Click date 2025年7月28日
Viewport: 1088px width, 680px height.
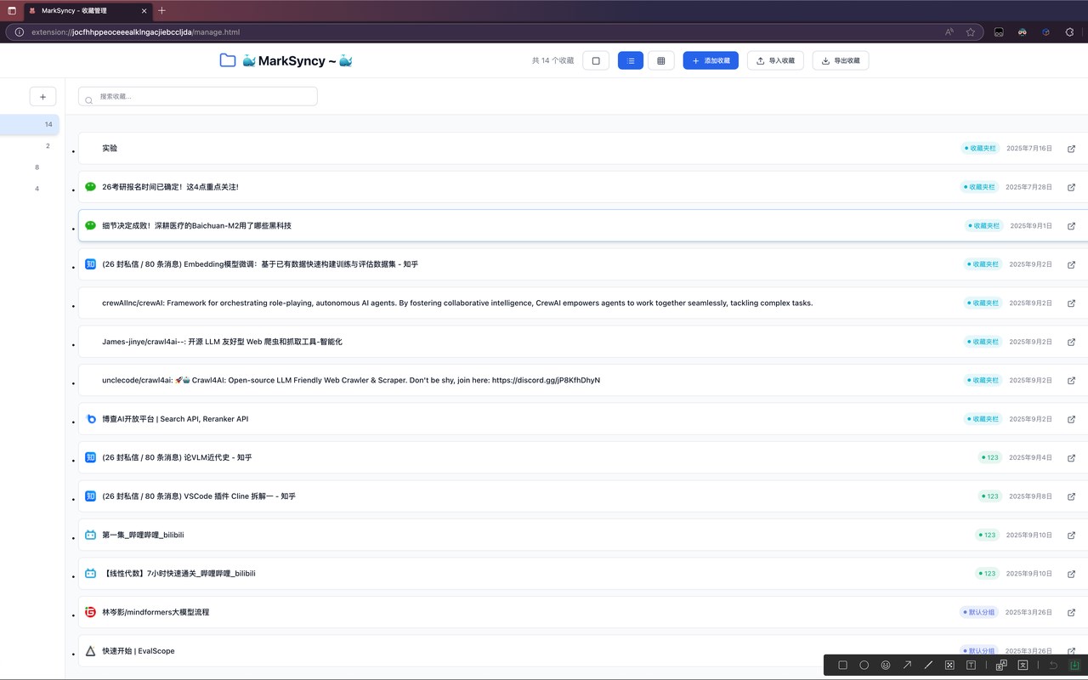click(x=1028, y=187)
